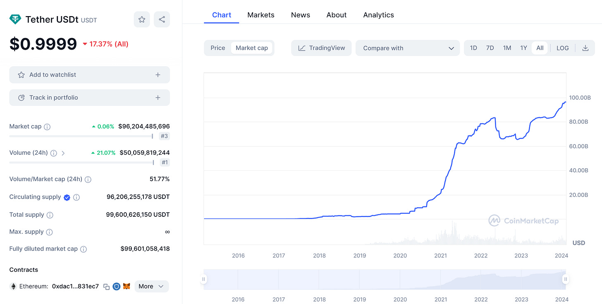This screenshot has height=304, width=602.
Task: Click the fully diluted value $99,601,058,418
Action: click(145, 249)
